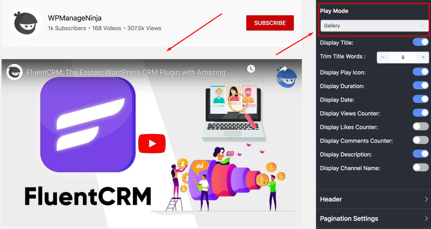
Task: Click the 'Display Likes Counter:' label
Action: [x=349, y=127]
